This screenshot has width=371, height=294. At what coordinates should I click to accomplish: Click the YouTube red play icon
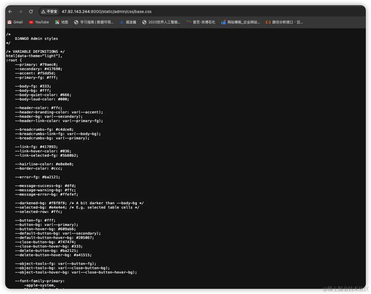(x=31, y=22)
